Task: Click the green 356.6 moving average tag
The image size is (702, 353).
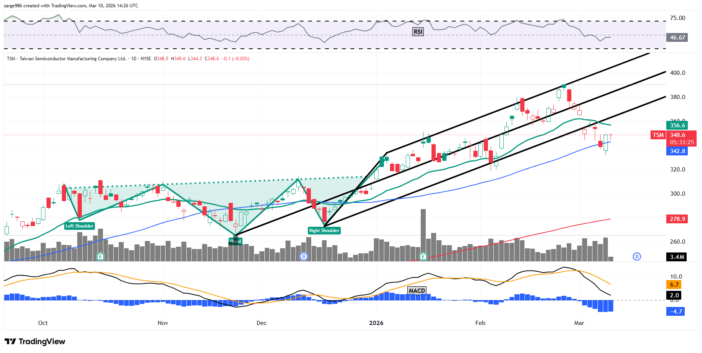Action: click(x=677, y=125)
